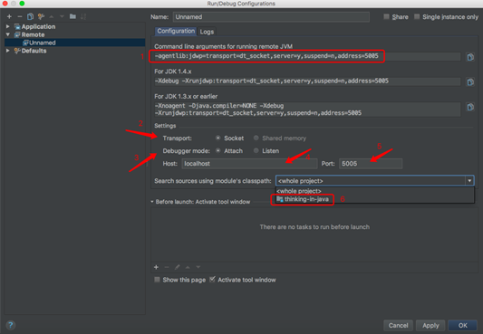Confirm with the OK button
483x334 pixels.
tap(463, 325)
